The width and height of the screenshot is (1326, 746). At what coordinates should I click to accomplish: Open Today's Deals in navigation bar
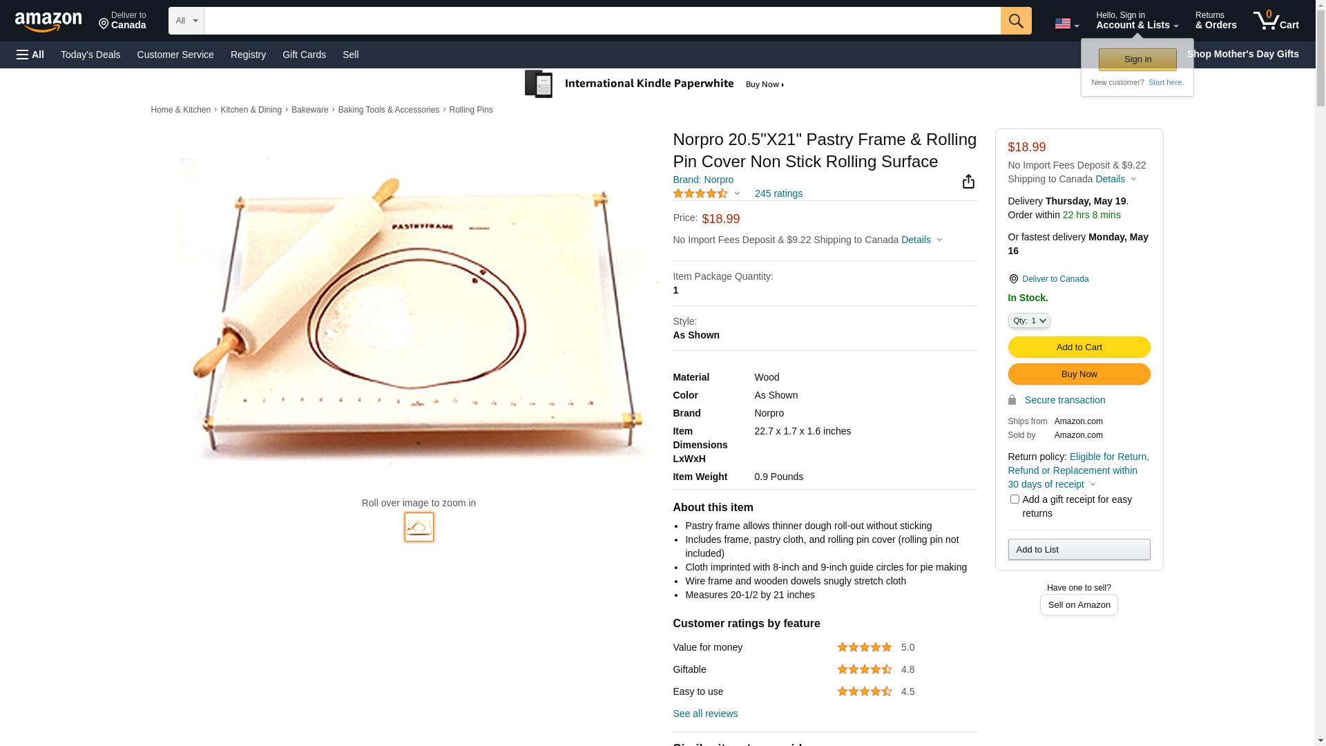point(90,55)
